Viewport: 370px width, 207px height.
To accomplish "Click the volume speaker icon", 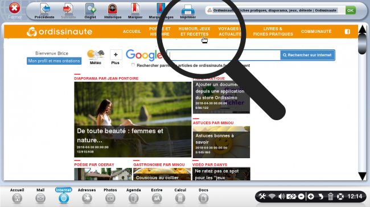I will pos(281,196).
